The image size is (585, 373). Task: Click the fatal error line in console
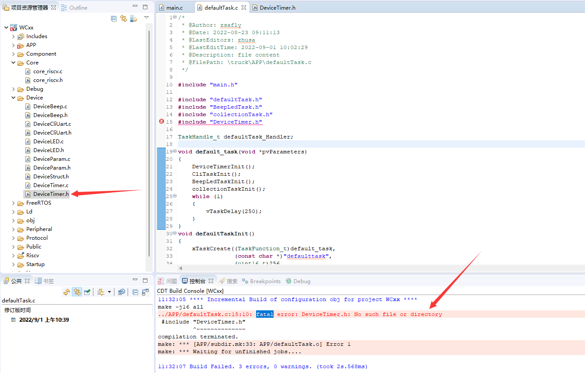300,314
